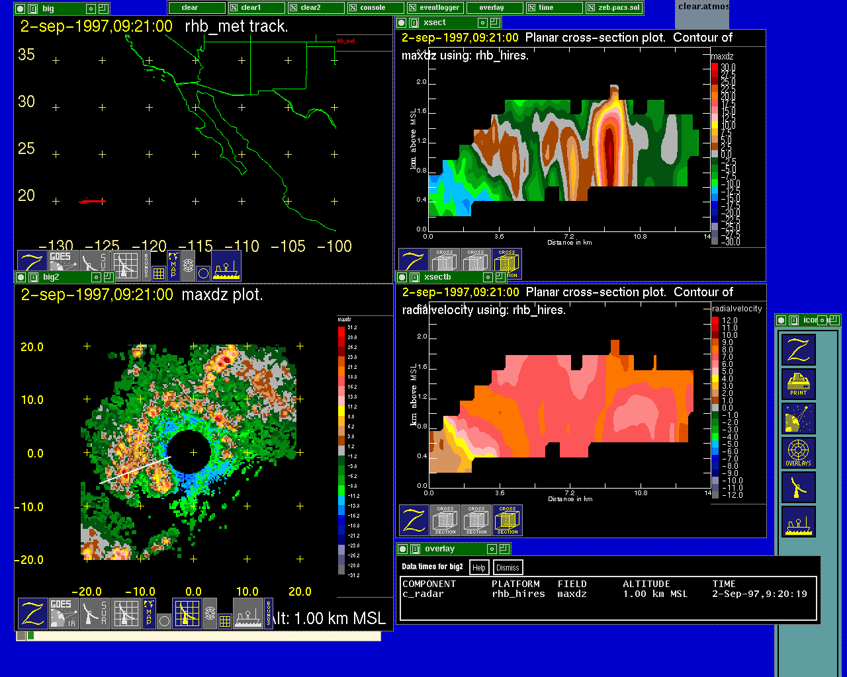Click the GOES IR satellite icon in big2 toolbar
This screenshot has width=847, height=677.
(64, 613)
